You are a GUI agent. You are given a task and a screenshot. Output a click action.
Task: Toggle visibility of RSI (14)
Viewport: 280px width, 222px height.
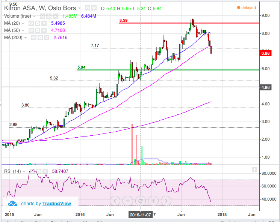click(x=32, y=171)
